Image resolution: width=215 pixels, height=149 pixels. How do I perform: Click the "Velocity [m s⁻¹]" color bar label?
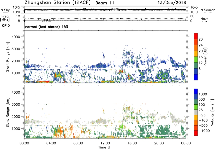click(212, 112)
